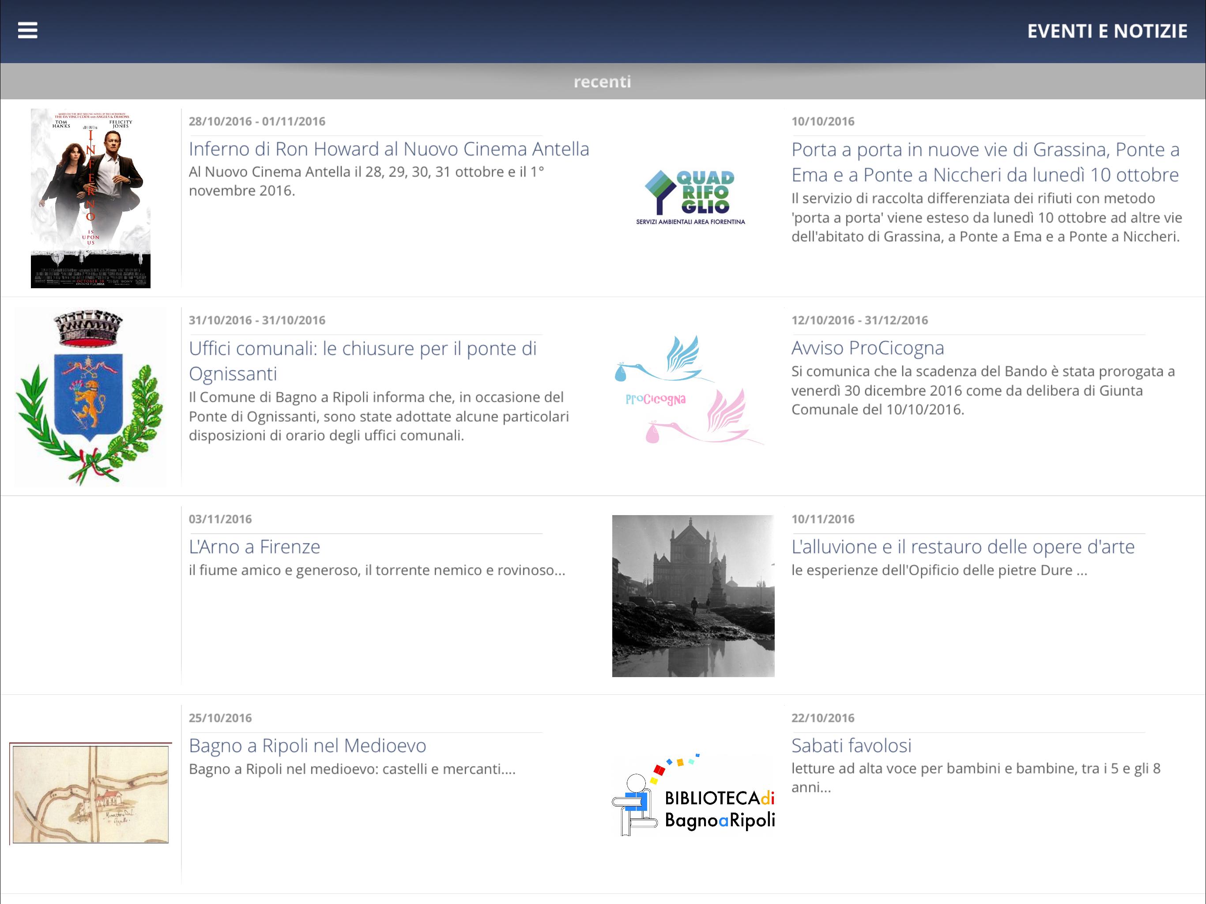Click the date '10/10/2016'
Image resolution: width=1206 pixels, height=904 pixels.
823,121
